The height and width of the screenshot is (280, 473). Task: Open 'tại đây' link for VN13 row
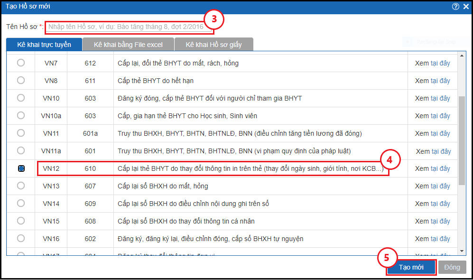click(x=440, y=186)
